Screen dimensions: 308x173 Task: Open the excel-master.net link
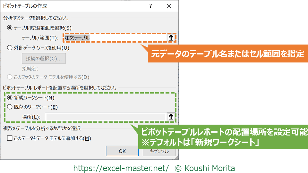[121, 168]
